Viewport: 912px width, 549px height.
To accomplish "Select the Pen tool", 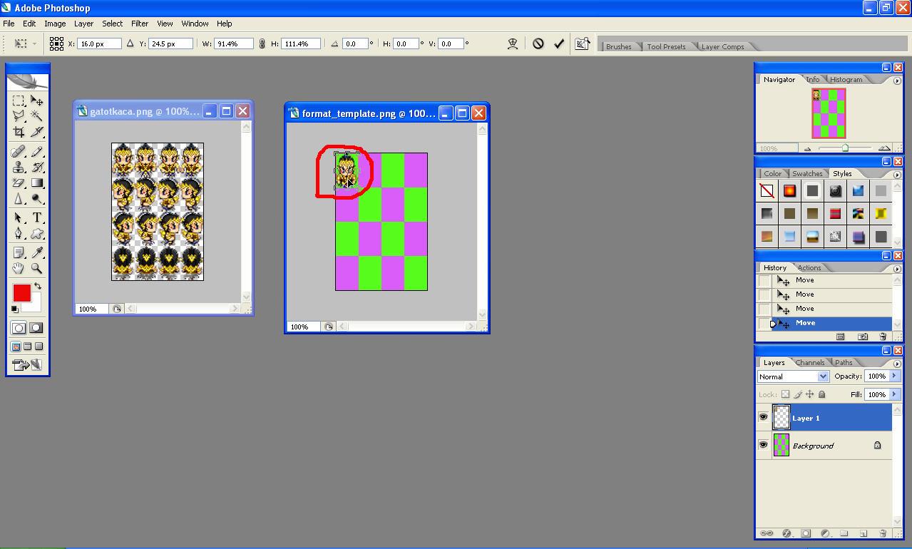I will (19, 233).
